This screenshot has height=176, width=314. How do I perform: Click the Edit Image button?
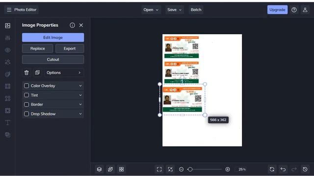coord(53,38)
